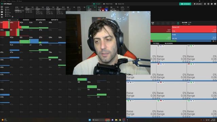Open File Explorer from the taskbar

116,120
